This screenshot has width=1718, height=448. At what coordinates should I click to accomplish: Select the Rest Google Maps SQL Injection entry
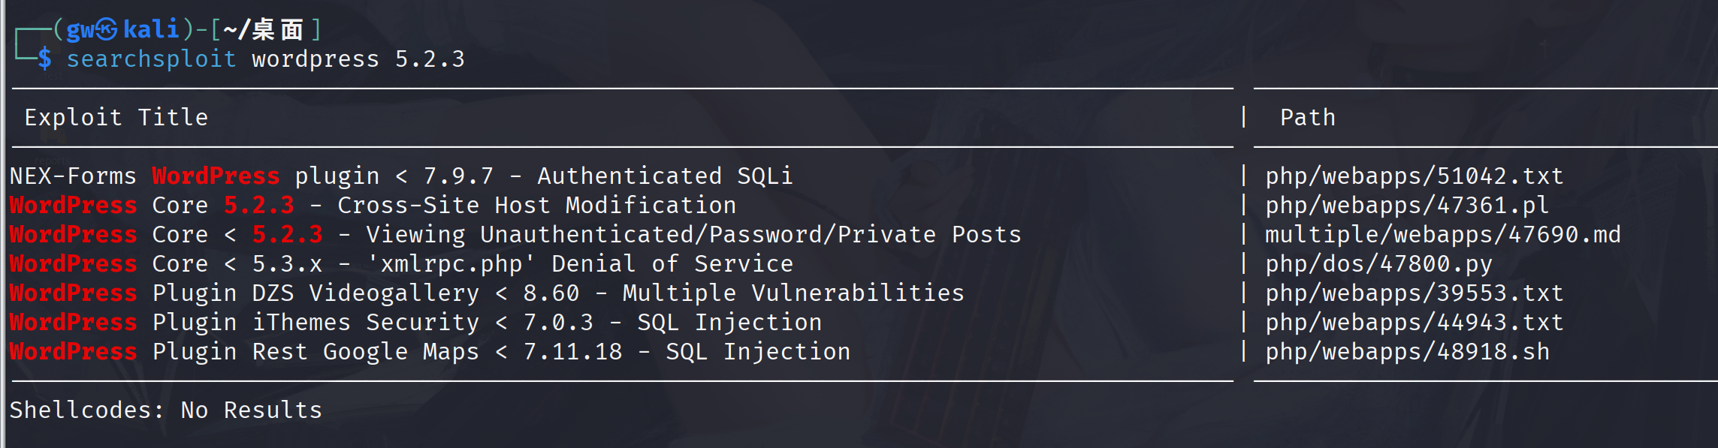tap(429, 351)
